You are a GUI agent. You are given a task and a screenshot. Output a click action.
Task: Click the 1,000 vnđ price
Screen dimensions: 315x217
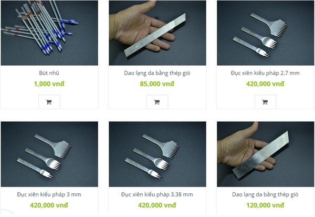(49, 84)
